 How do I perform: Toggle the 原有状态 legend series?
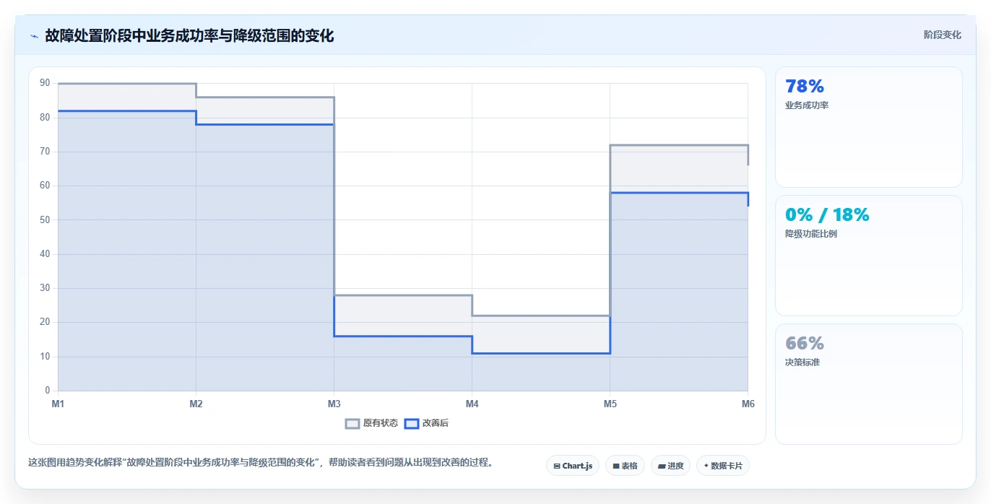click(x=371, y=423)
